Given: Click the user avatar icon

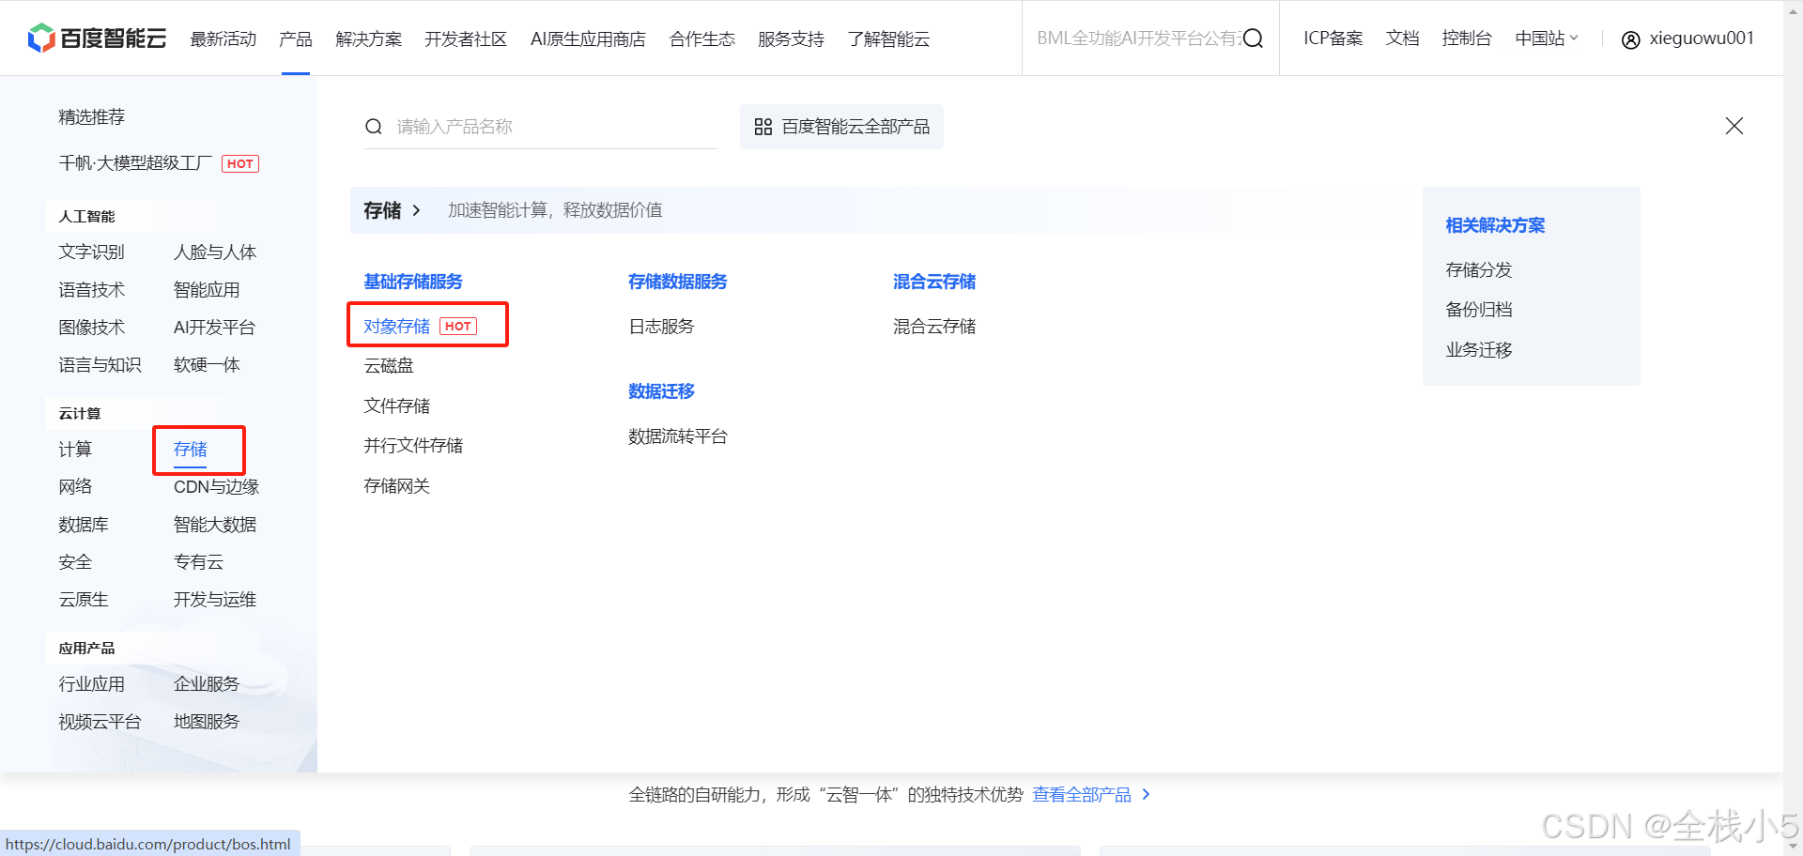Looking at the screenshot, I should click(x=1631, y=39).
